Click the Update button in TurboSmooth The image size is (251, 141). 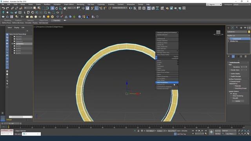pos(238,101)
